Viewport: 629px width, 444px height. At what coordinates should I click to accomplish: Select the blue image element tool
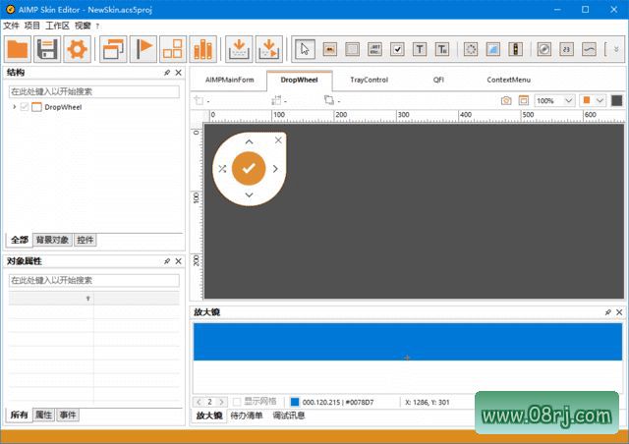(493, 49)
